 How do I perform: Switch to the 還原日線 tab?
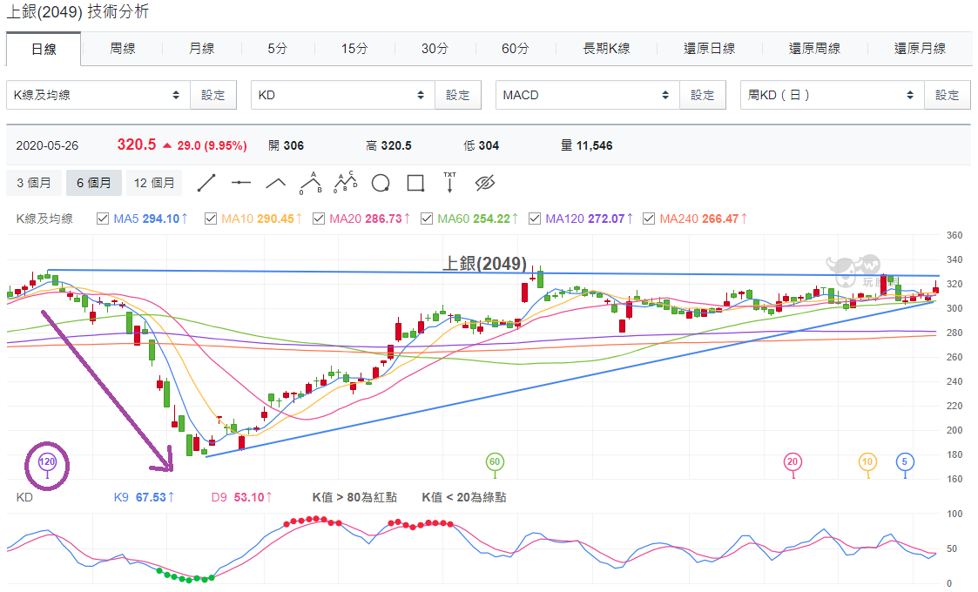709,48
